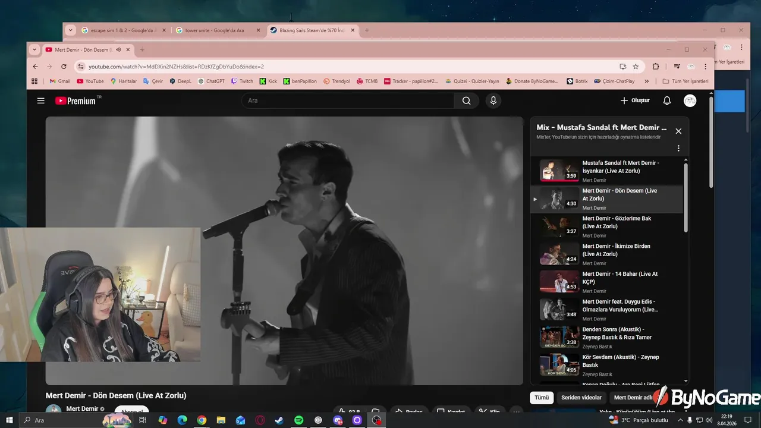Click the YouTube search input field
The width and height of the screenshot is (761, 428).
(348, 100)
